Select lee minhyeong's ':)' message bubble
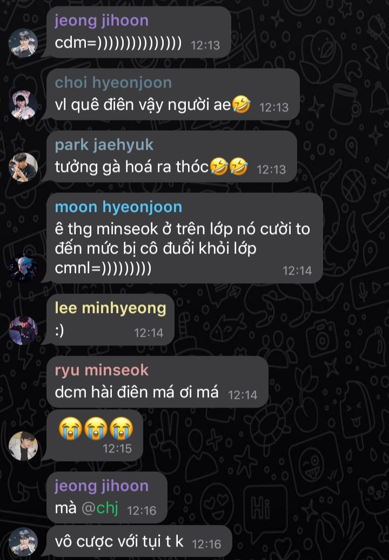Screen dimensions: 389x560 [110, 319]
